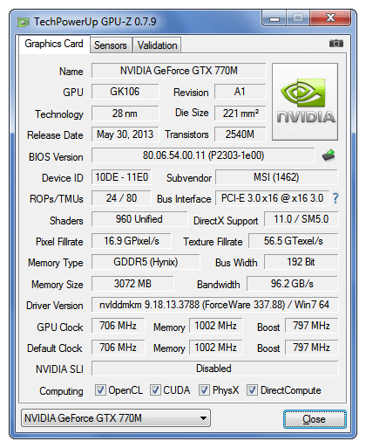The height and width of the screenshot is (448, 366).
Task: Click the Device ID 10DE - 11E0 field
Action: click(x=121, y=177)
